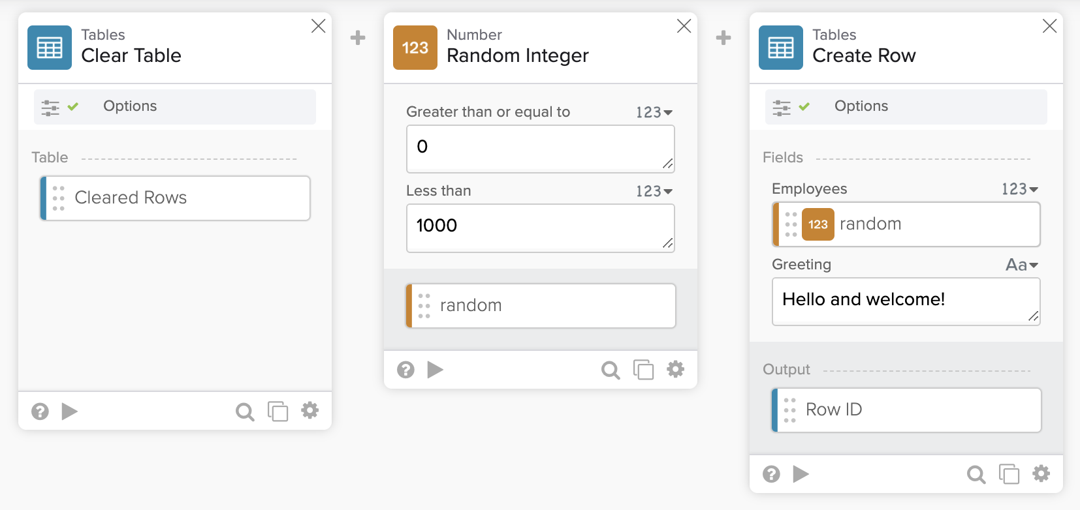Viewport: 1080px width, 510px height.
Task: Click the 123 Number icon on Random Integer
Action: (x=415, y=48)
